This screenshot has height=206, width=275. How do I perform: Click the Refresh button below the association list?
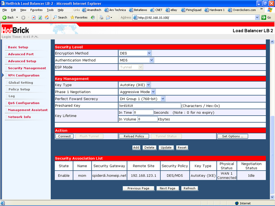[x=190, y=188]
